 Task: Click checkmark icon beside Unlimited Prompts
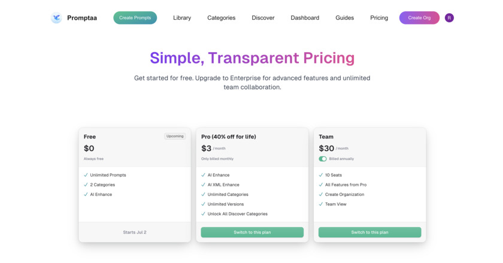point(86,175)
